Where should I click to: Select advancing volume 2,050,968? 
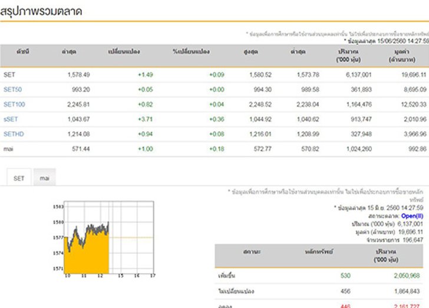(407, 276)
